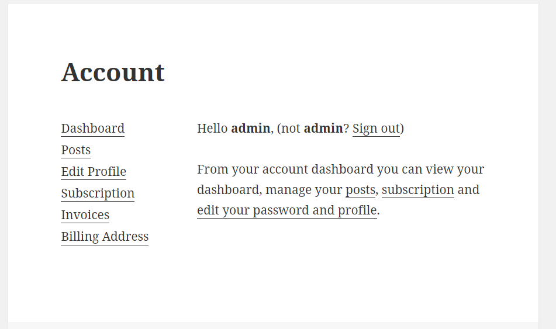This screenshot has height=329, width=556.
Task: Open the Edit Profile page
Action: (x=94, y=172)
